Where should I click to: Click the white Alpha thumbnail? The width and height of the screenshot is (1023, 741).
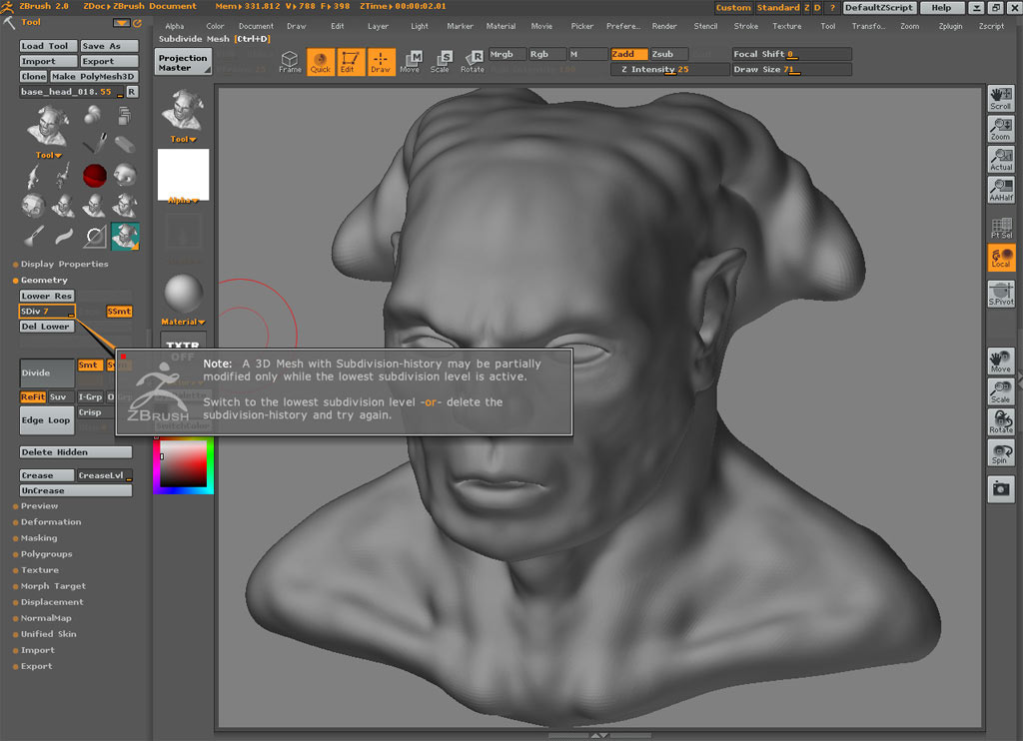183,175
